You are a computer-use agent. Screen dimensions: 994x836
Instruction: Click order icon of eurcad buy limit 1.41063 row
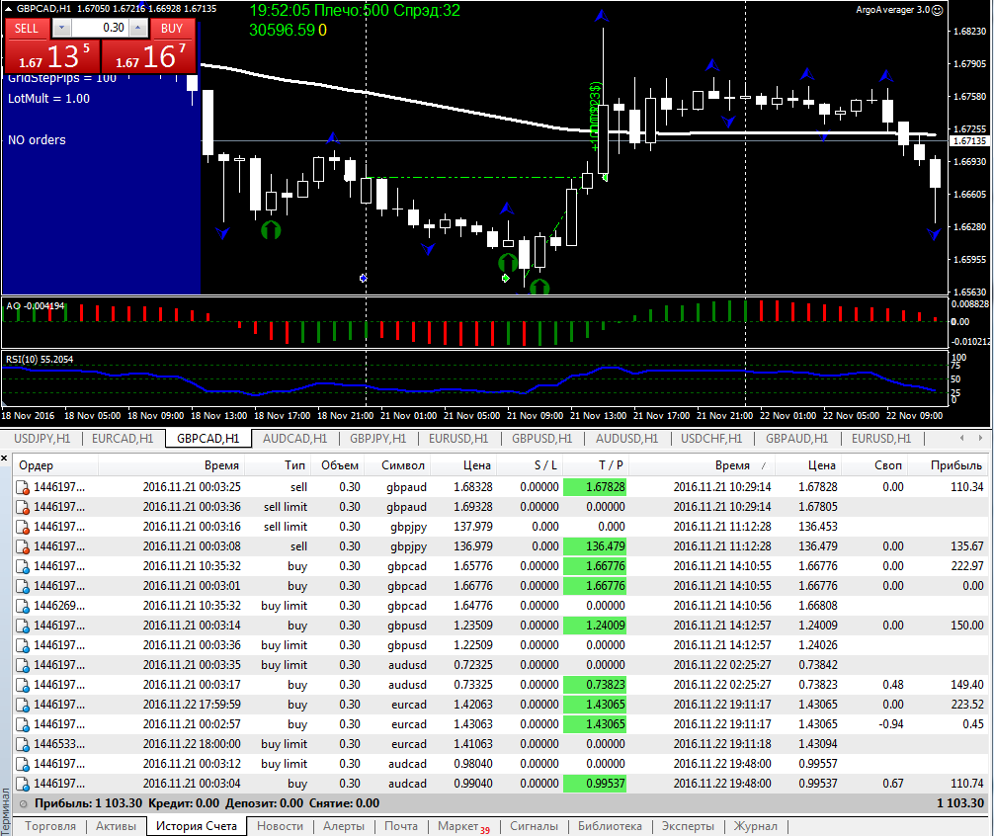22,745
